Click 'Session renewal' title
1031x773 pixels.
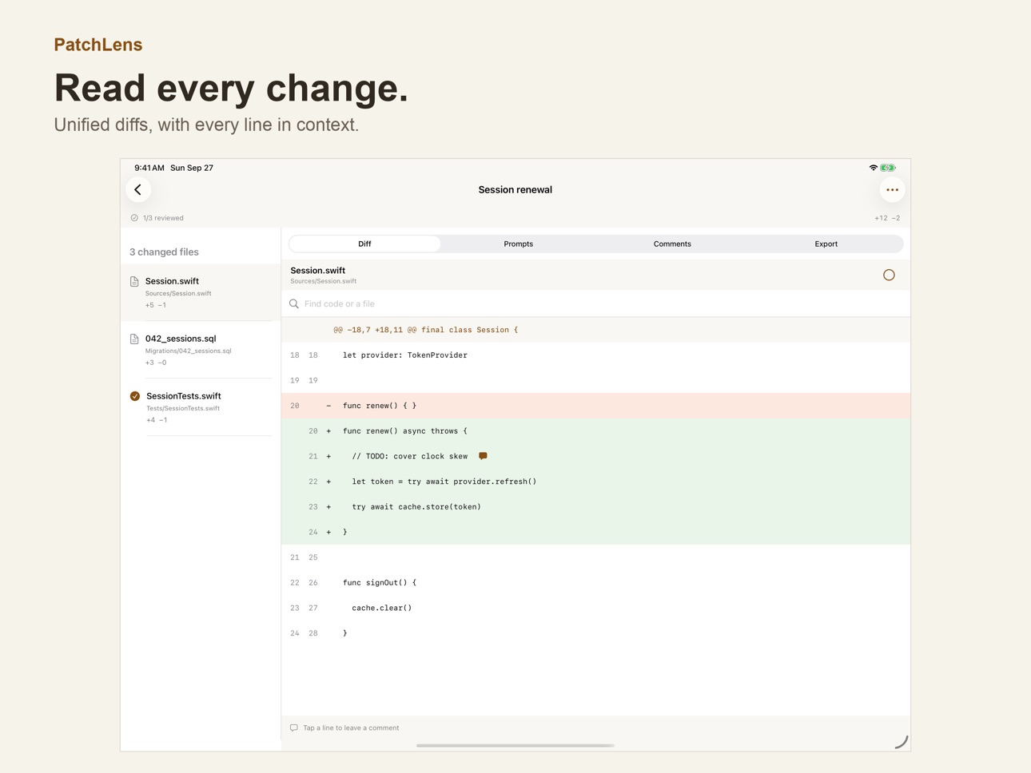point(515,190)
